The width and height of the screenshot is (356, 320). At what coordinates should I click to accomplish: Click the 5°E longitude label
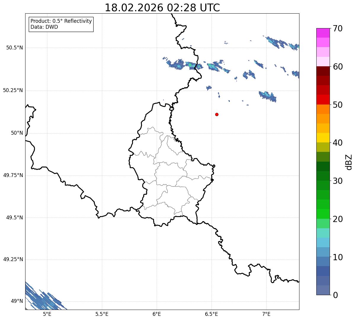[x=47, y=314]
